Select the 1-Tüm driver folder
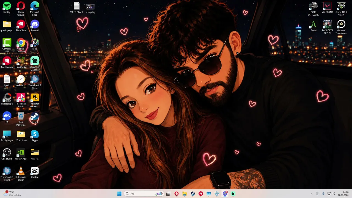Image resolution: width=352 pixels, height=198 pixels. pos(21,136)
